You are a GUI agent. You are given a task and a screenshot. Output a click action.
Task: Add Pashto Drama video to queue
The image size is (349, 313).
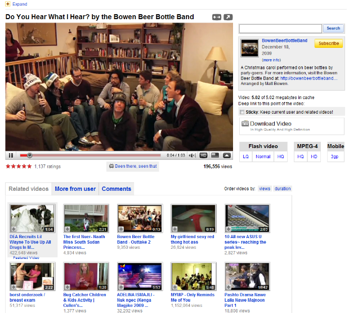(229, 287)
